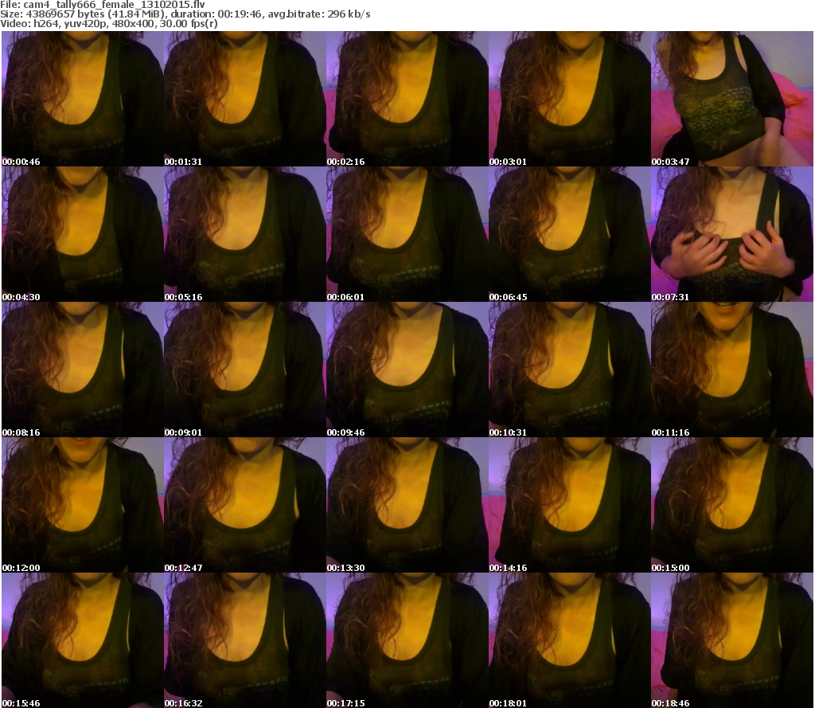Viewport: 815px width, 708px height.
Task: Click the header line 'Video: h264, yuv420p'
Action: [108, 23]
